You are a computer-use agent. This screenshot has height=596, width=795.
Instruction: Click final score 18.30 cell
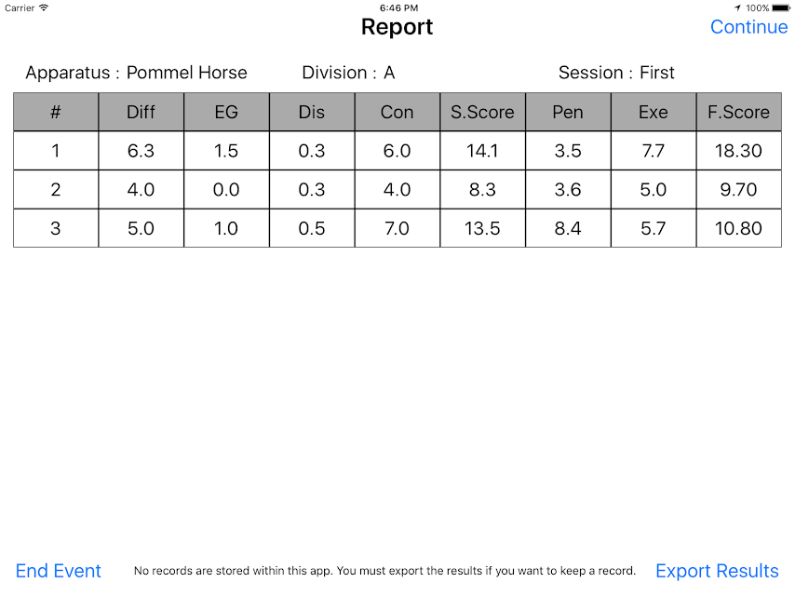pyautogui.click(x=739, y=151)
